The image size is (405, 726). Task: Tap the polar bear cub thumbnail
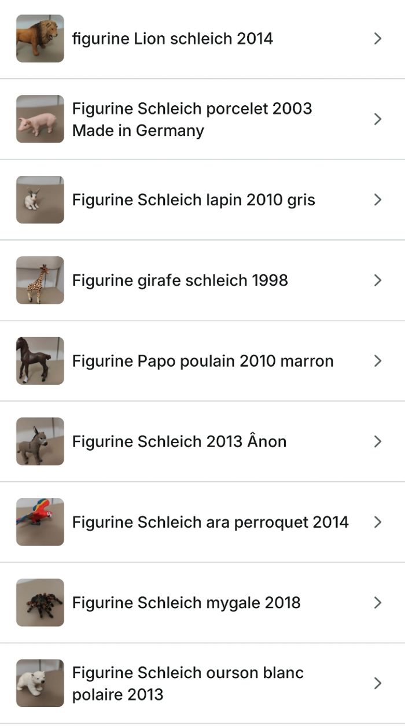[x=40, y=683]
